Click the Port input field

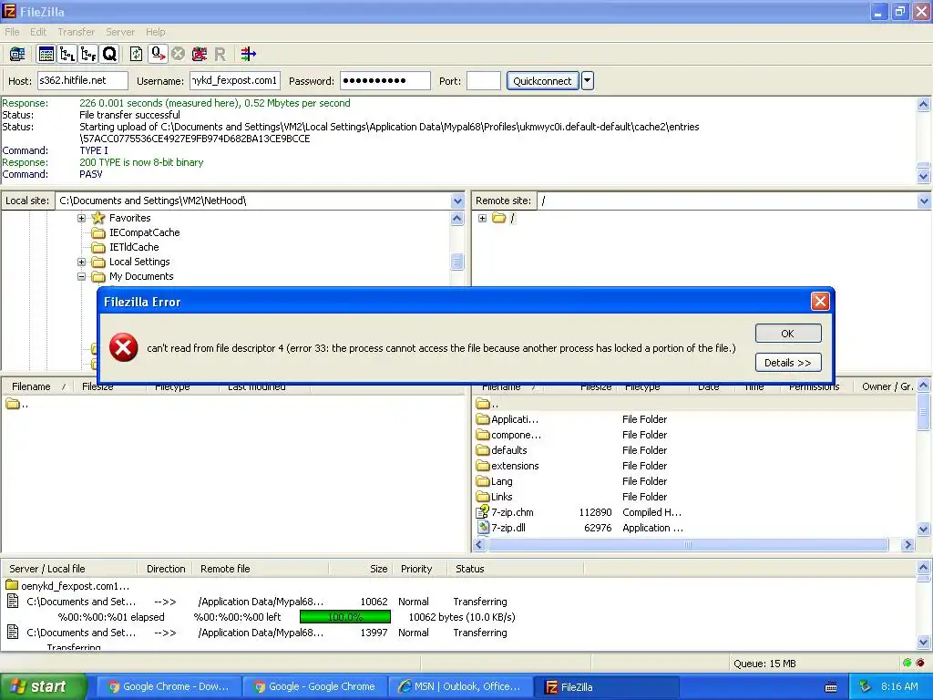(x=483, y=80)
